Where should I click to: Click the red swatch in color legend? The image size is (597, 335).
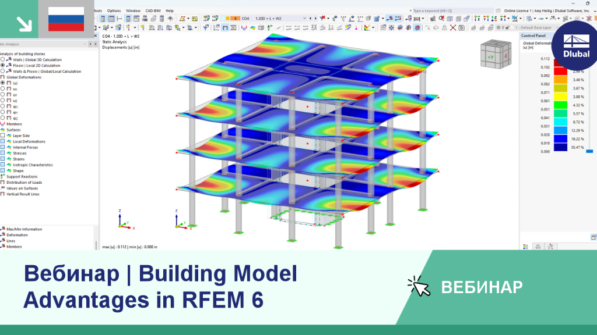pyautogui.click(x=560, y=71)
